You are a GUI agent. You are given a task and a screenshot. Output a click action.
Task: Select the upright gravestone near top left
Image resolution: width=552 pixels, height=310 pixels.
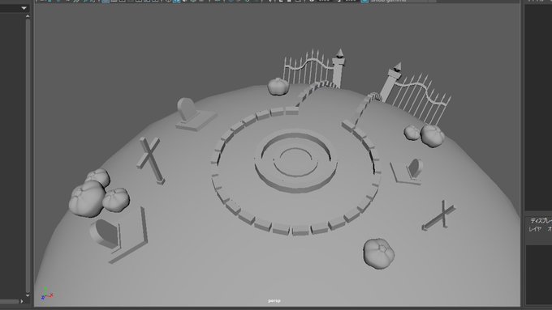(196, 114)
